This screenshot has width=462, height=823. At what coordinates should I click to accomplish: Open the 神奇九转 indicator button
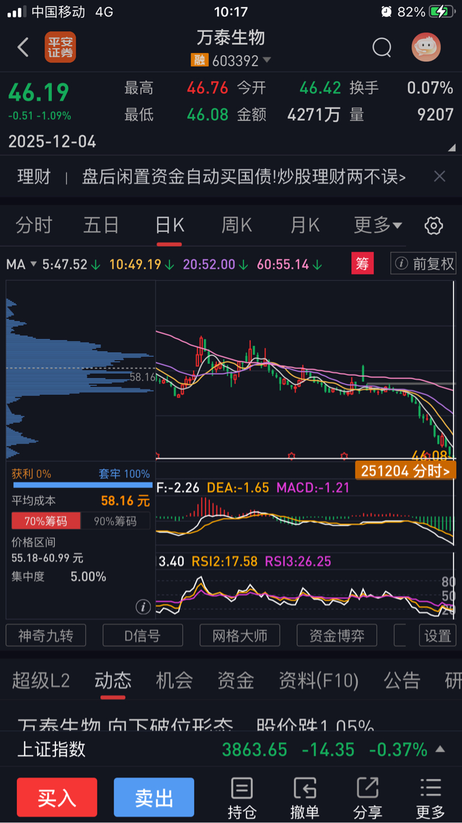[x=46, y=636]
